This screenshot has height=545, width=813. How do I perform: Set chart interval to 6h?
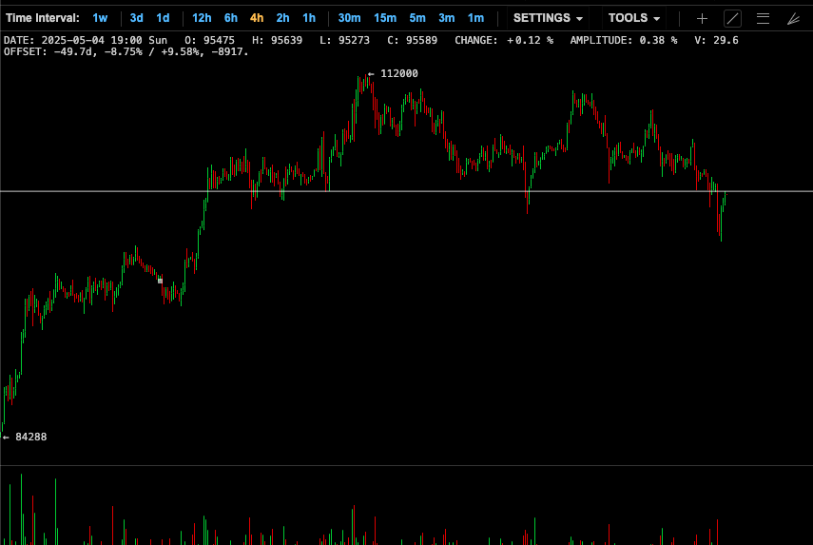pos(231,18)
